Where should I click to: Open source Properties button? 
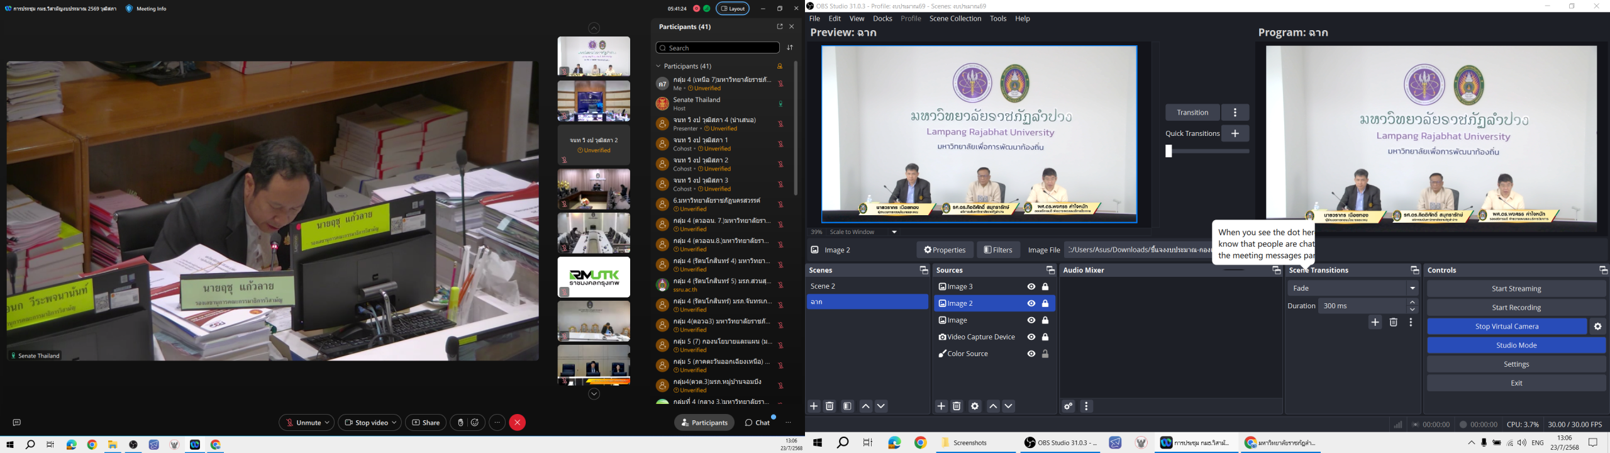pos(945,250)
